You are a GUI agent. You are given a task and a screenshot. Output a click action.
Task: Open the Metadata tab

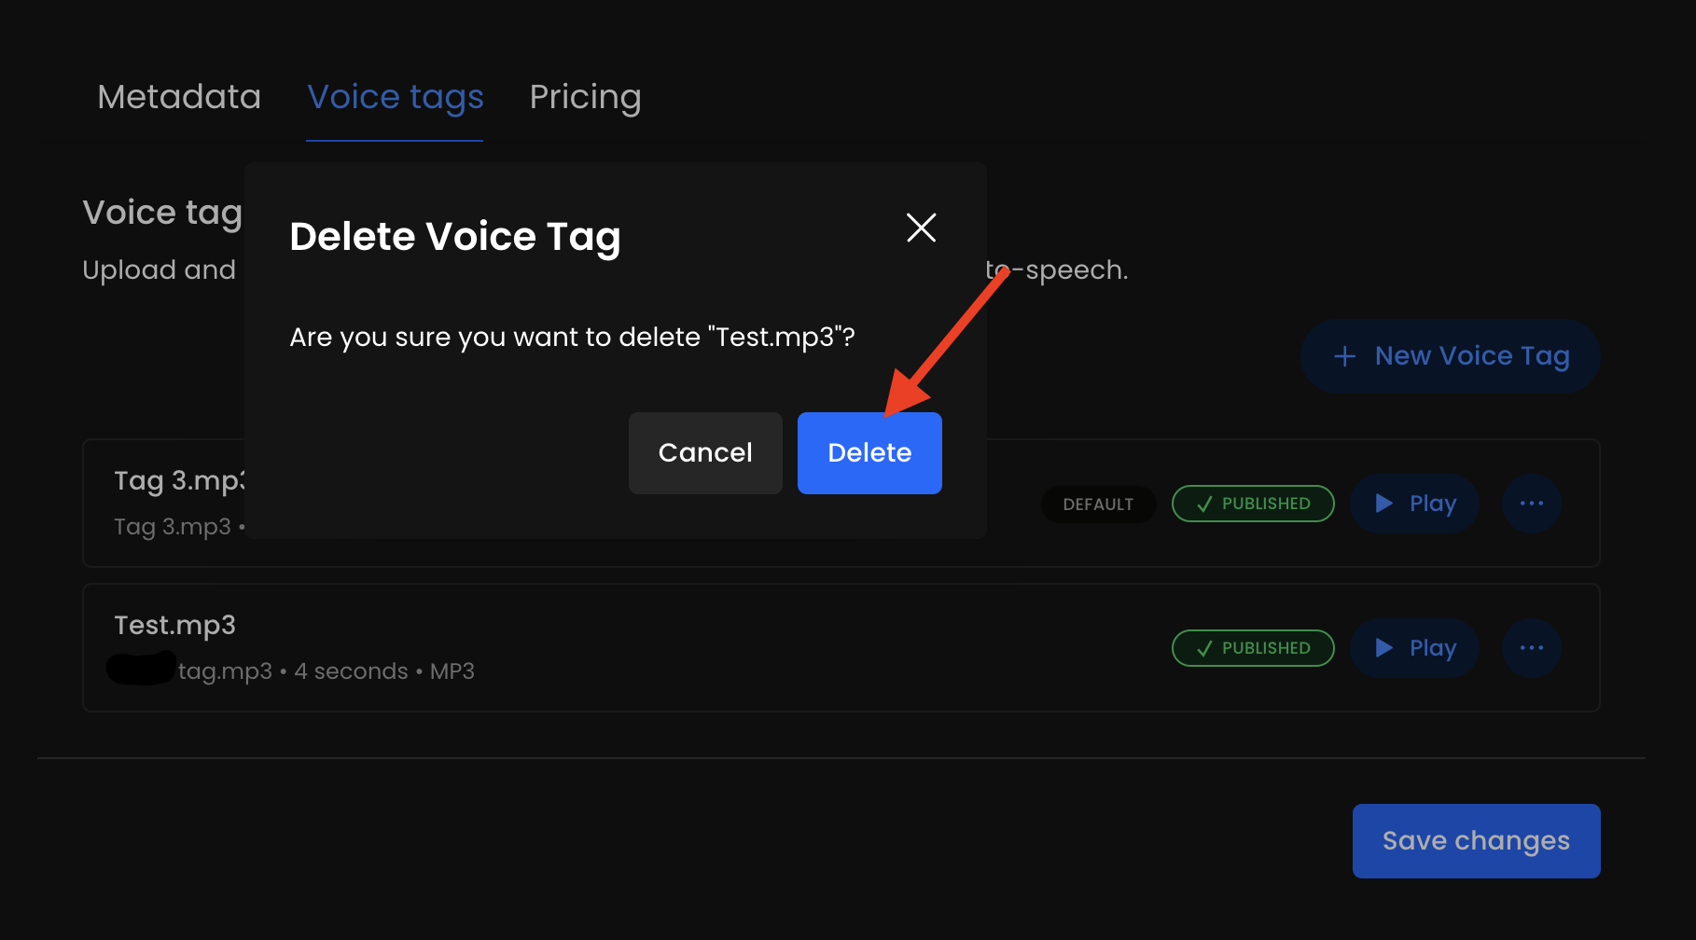pyautogui.click(x=179, y=97)
